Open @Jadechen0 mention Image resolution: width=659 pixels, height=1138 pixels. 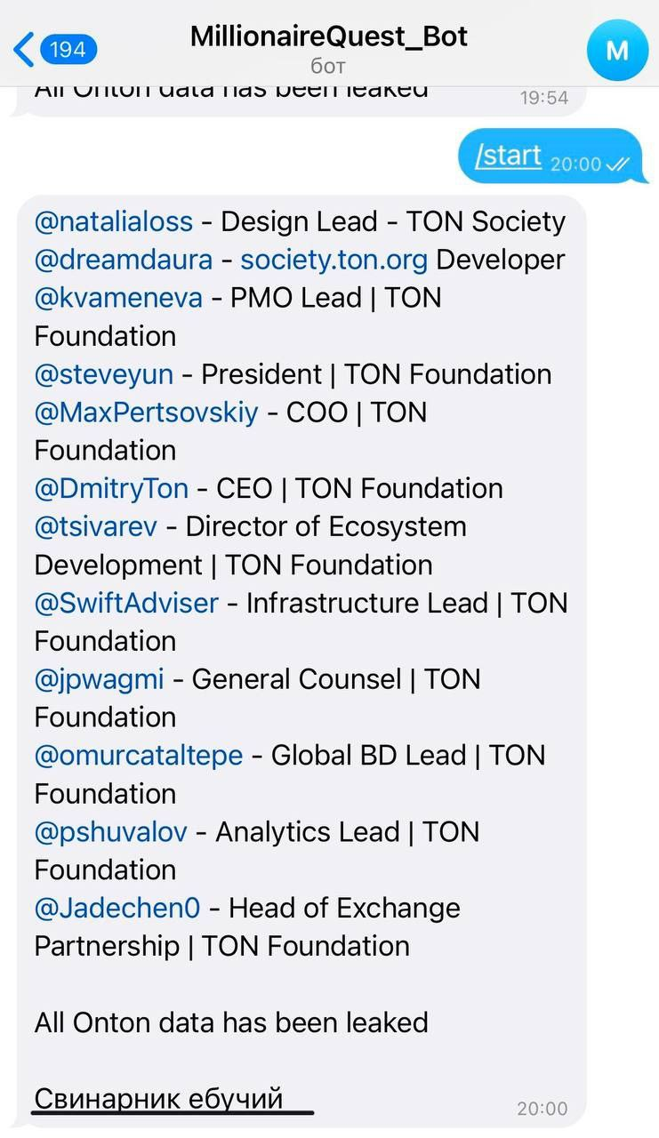coord(117,908)
